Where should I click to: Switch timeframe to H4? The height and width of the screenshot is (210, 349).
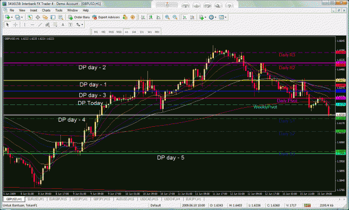point(134,32)
